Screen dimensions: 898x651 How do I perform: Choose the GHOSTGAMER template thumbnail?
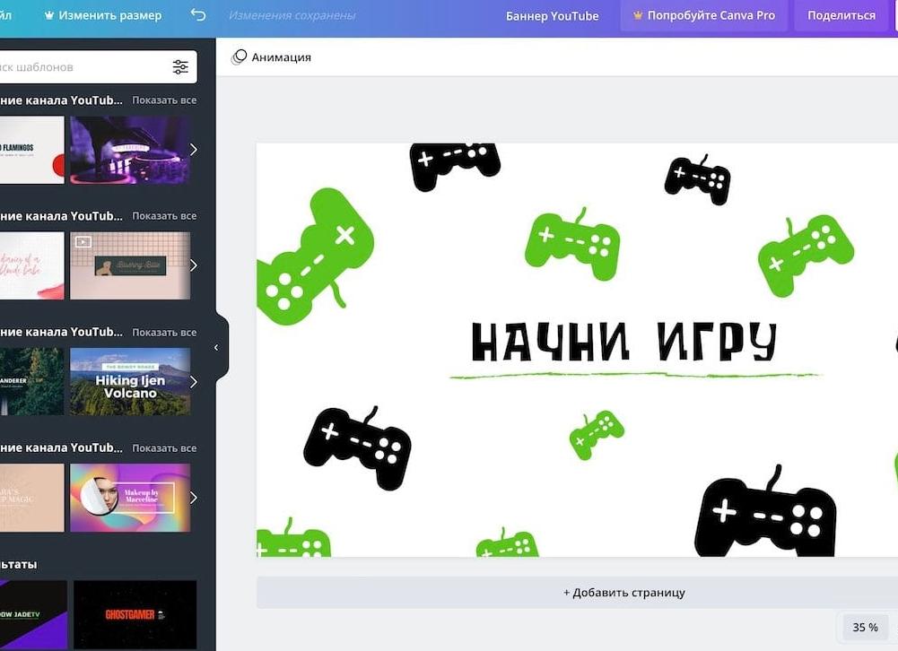coord(135,614)
